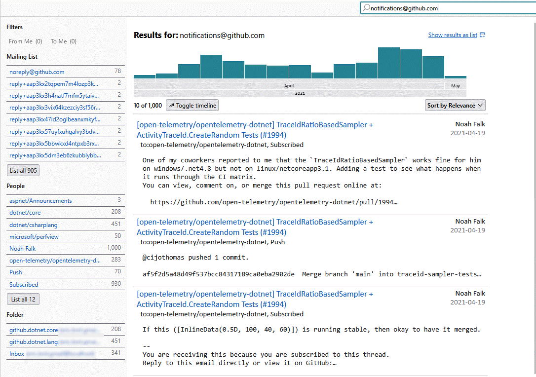Click the tallest timeline histogram bar

pos(388,63)
